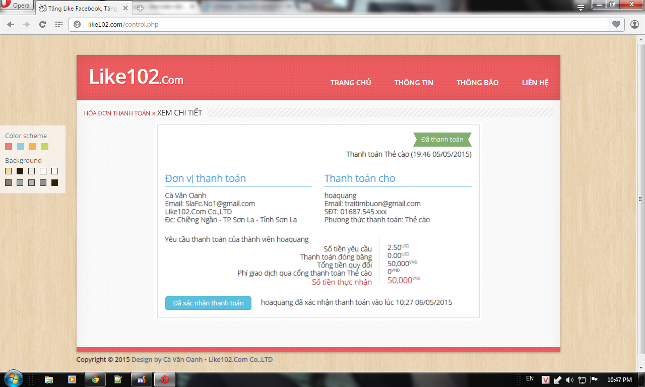This screenshot has height=387, width=645.
Task: Reload the current page
Action: coord(42,24)
